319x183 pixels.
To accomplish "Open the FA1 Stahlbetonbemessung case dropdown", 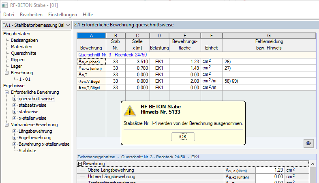I will point(36,25).
